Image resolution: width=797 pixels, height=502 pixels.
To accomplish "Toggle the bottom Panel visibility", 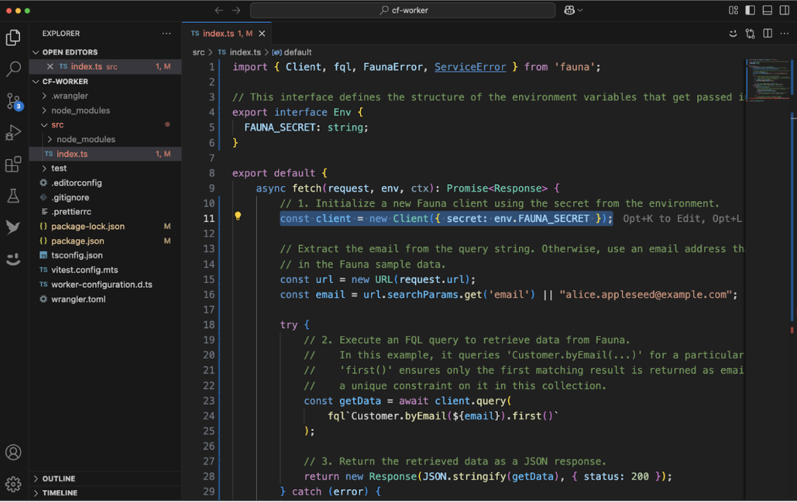I will click(x=768, y=10).
